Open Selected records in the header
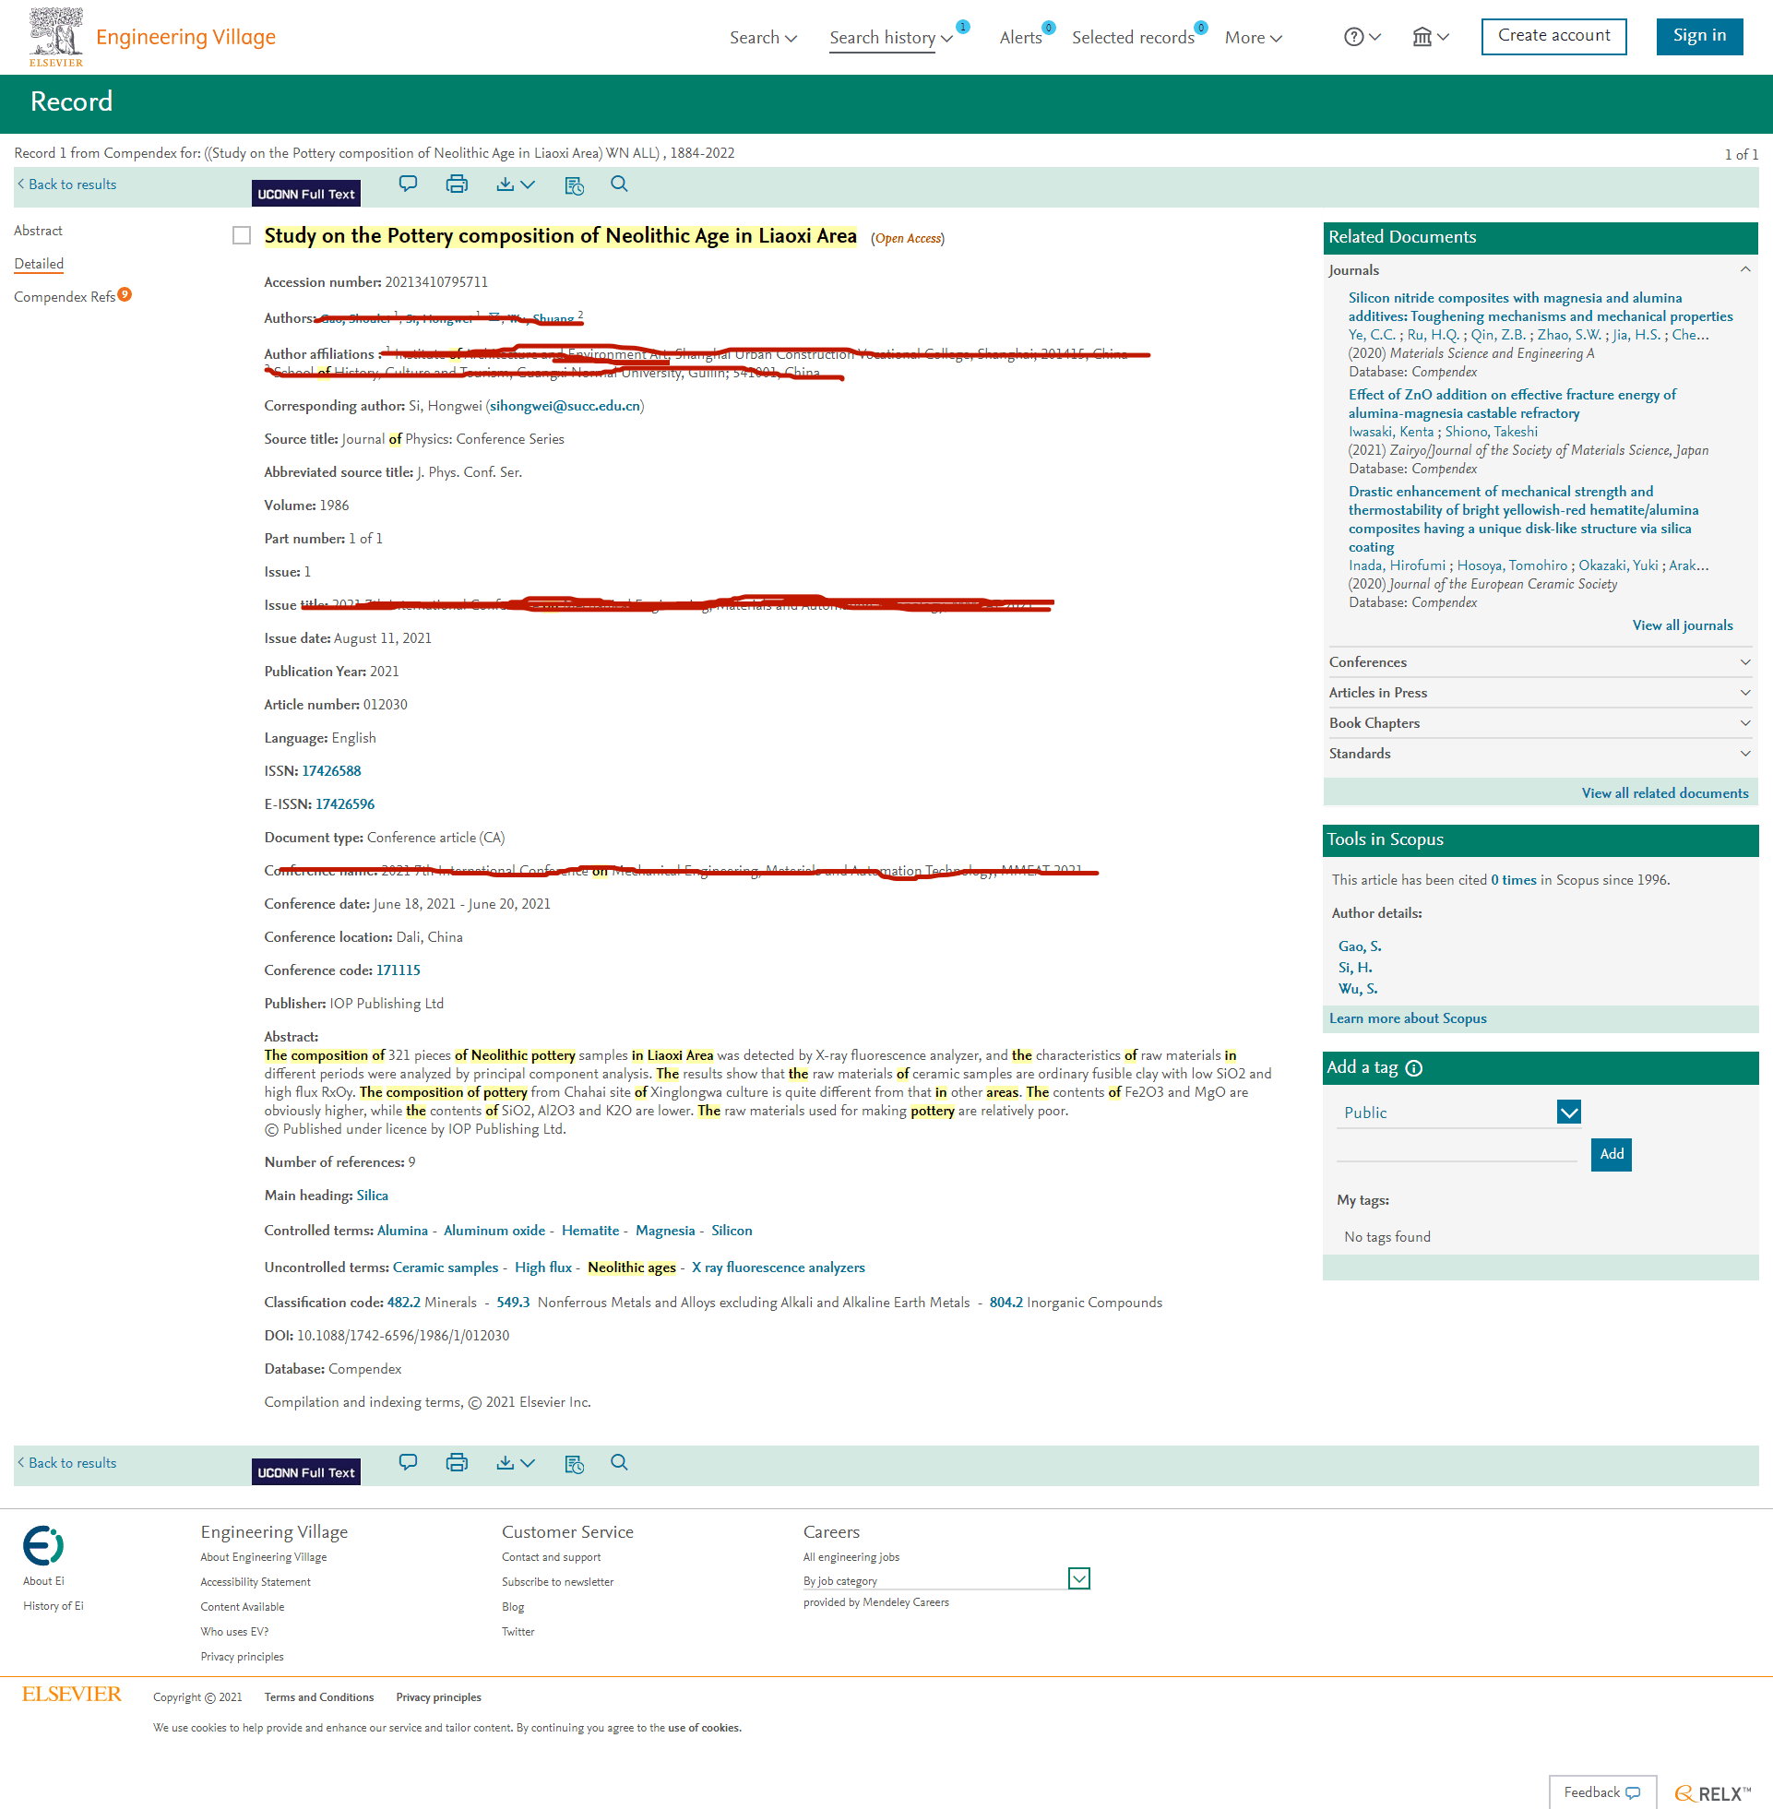 [x=1132, y=37]
